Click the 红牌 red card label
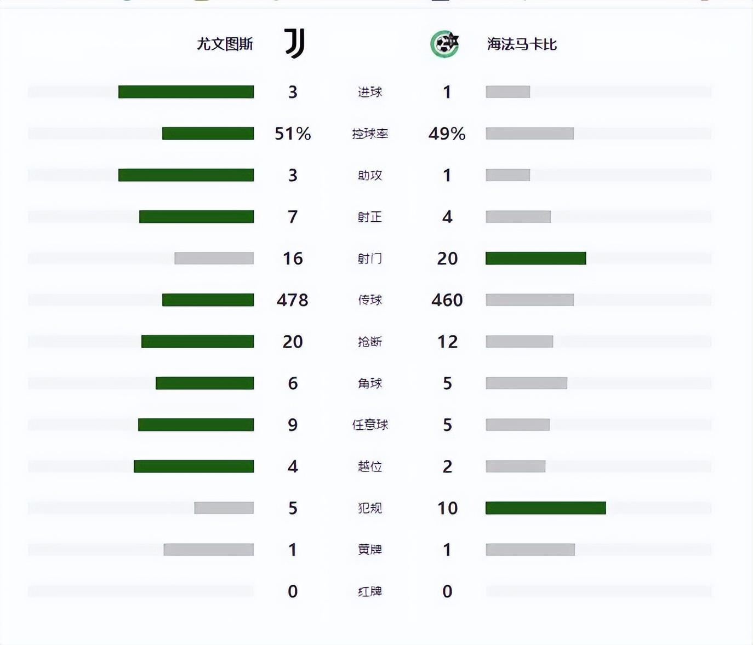This screenshot has width=753, height=645. click(x=370, y=591)
